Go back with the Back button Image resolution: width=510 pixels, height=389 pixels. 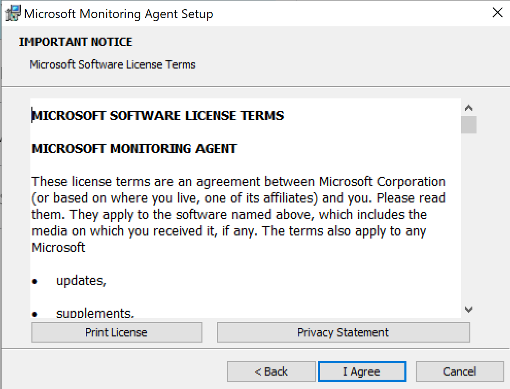tap(271, 371)
